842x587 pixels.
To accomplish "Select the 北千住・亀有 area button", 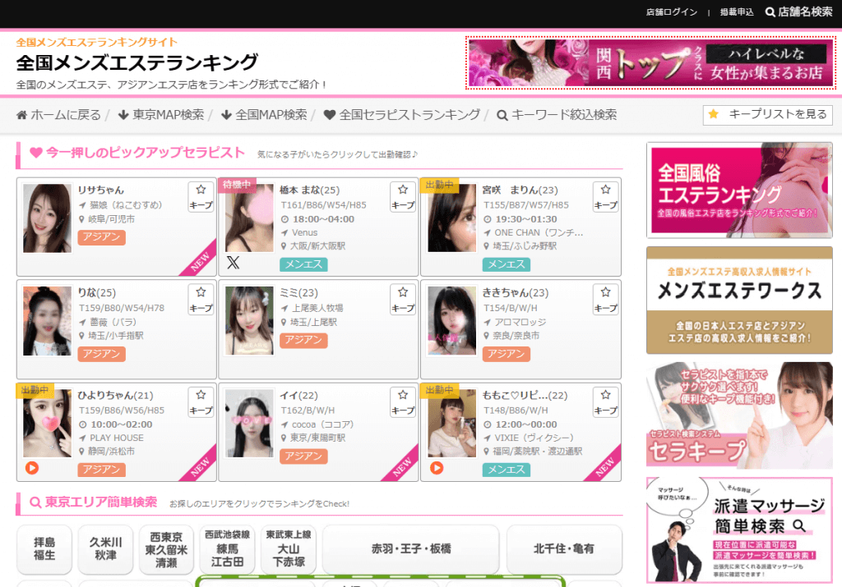I will tap(564, 548).
